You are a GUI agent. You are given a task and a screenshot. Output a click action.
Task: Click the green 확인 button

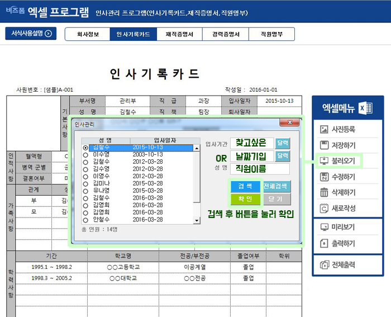coord(245,199)
